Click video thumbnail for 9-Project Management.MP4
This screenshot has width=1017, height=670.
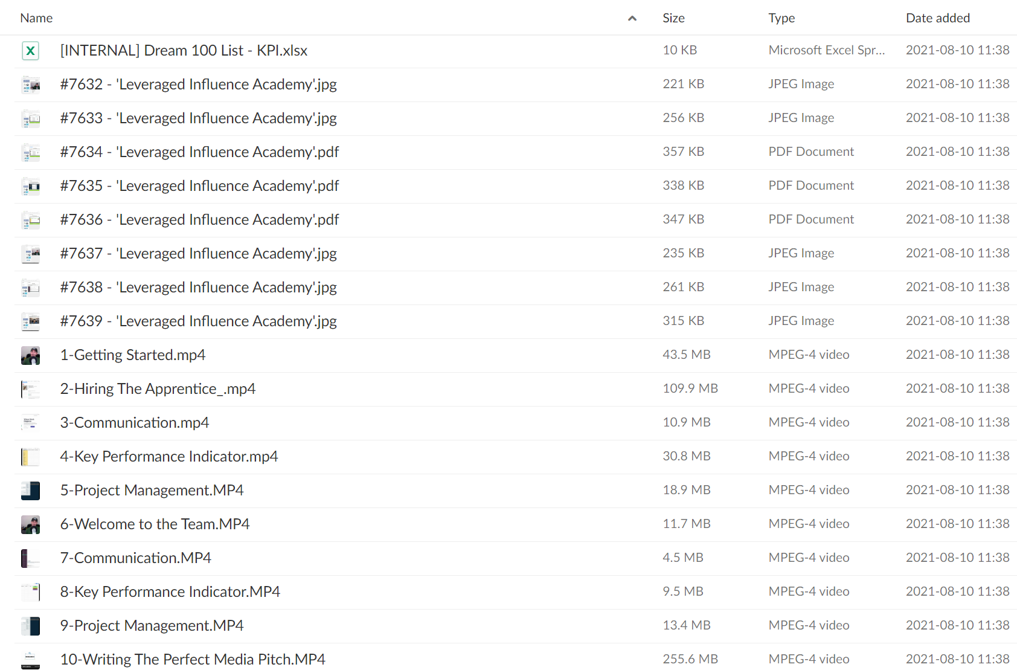pyautogui.click(x=30, y=626)
